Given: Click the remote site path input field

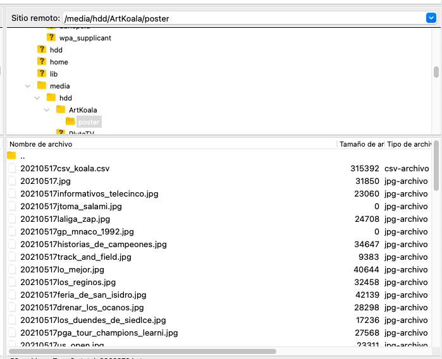Looking at the screenshot, I should pyautogui.click(x=240, y=18).
